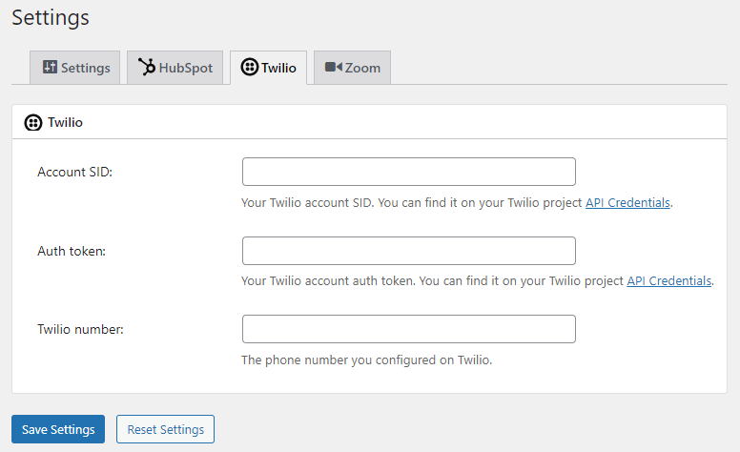This screenshot has width=740, height=452.
Task: Click the Twilio logo icon in the tab
Action: [250, 68]
